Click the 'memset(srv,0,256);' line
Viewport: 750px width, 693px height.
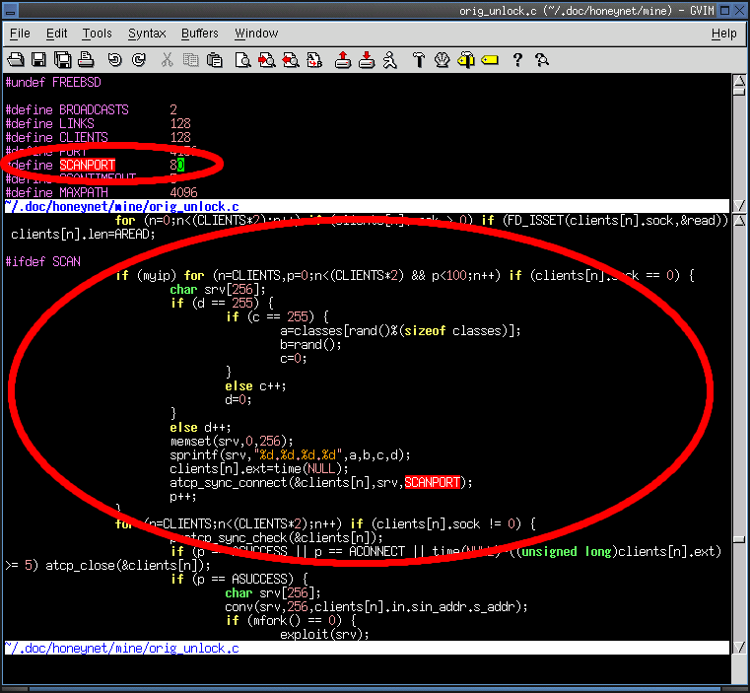pyautogui.click(x=232, y=442)
